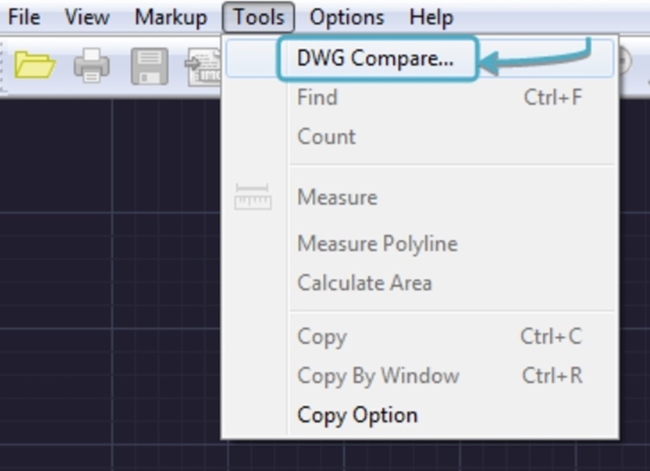Screen dimensions: 650x471
Task: Select the Find menu entry
Action: click(x=317, y=98)
